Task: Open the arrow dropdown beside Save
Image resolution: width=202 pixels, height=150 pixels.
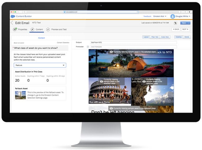Action: point(189,23)
